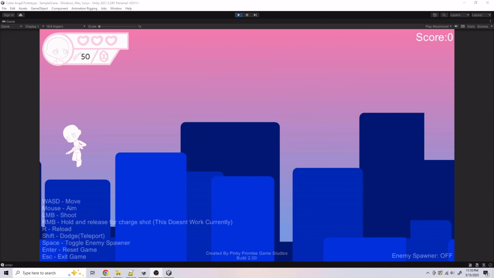Open the Game tab three-dot options menu
The width and height of the screenshot is (494, 278).
click(x=490, y=21)
